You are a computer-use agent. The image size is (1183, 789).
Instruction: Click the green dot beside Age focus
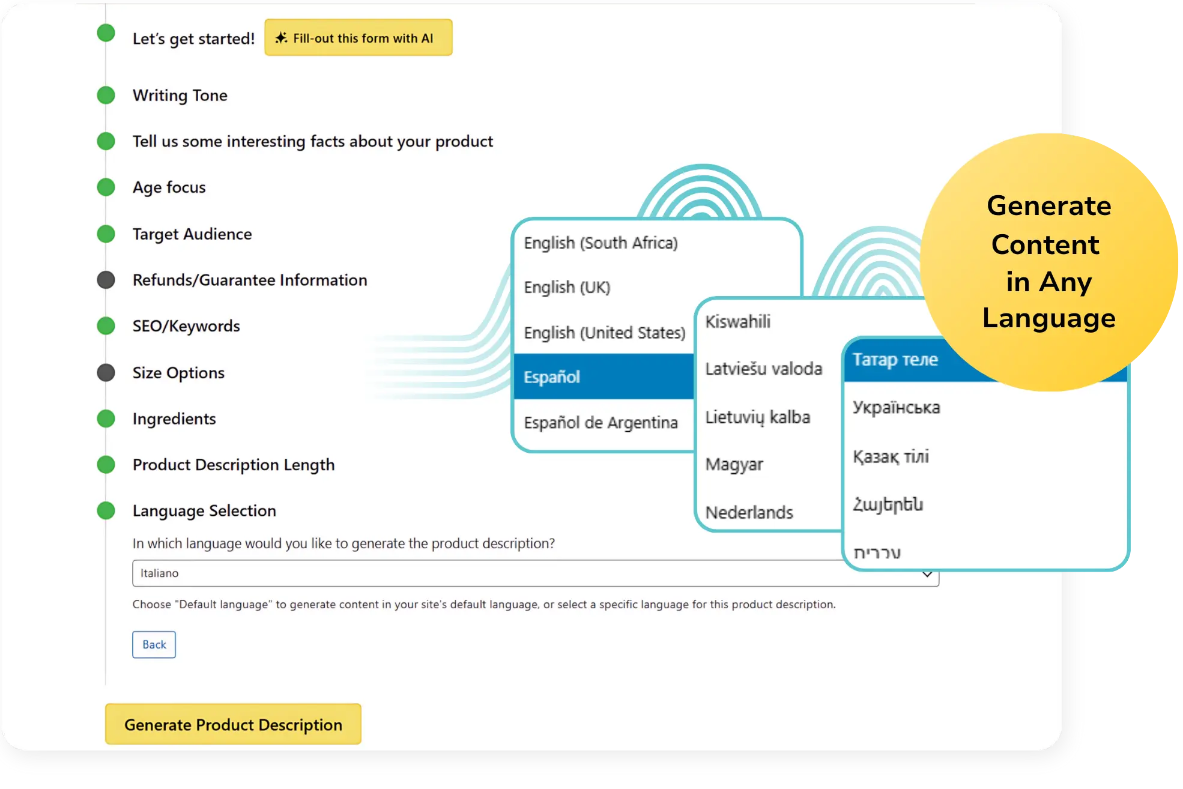(x=106, y=187)
